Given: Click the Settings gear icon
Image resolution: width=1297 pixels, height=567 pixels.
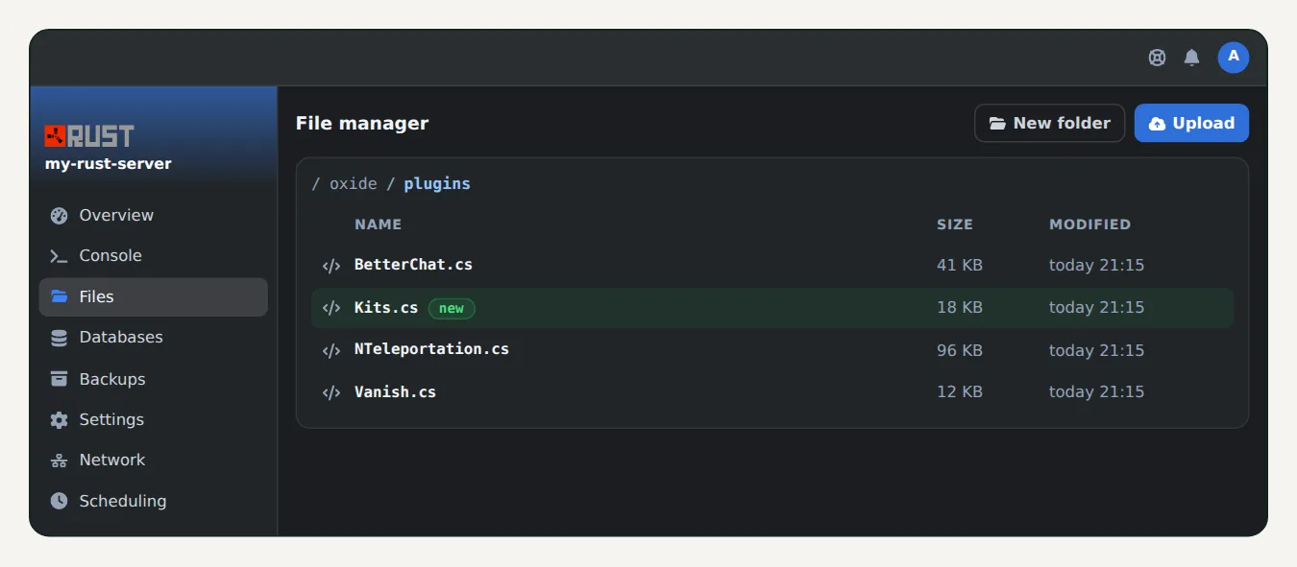Looking at the screenshot, I should 59,420.
